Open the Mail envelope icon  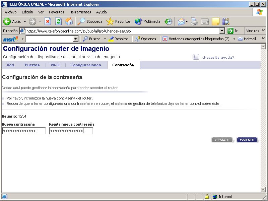coord(181,21)
